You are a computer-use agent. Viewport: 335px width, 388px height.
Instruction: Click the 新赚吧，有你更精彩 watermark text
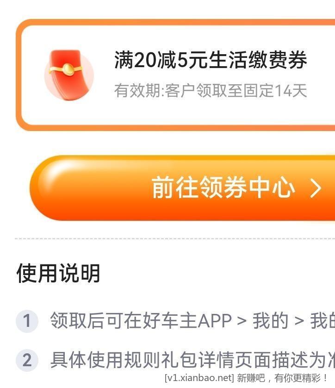click(282, 378)
